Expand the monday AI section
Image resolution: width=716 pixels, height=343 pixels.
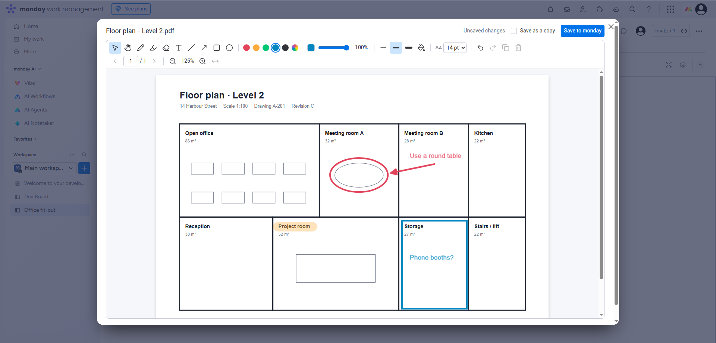(x=27, y=69)
